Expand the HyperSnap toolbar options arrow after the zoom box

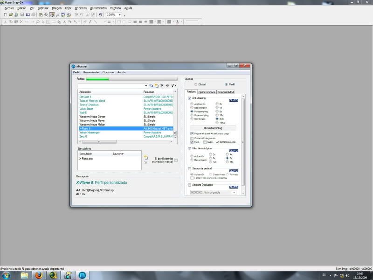click(124, 16)
